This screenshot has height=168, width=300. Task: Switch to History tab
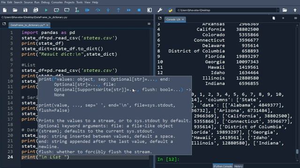pos(238,166)
